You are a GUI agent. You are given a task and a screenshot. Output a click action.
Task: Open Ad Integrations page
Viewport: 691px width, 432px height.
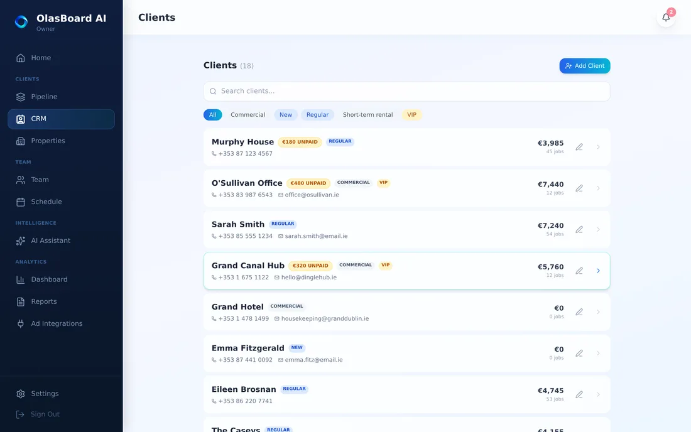62,323
